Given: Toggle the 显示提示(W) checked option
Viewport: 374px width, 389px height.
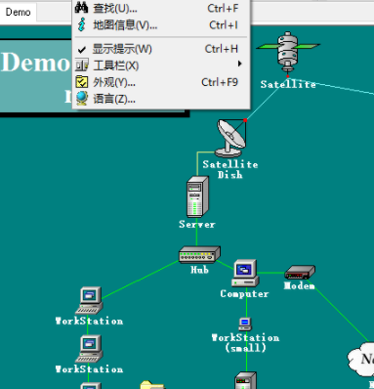Looking at the screenshot, I should [x=161, y=49].
